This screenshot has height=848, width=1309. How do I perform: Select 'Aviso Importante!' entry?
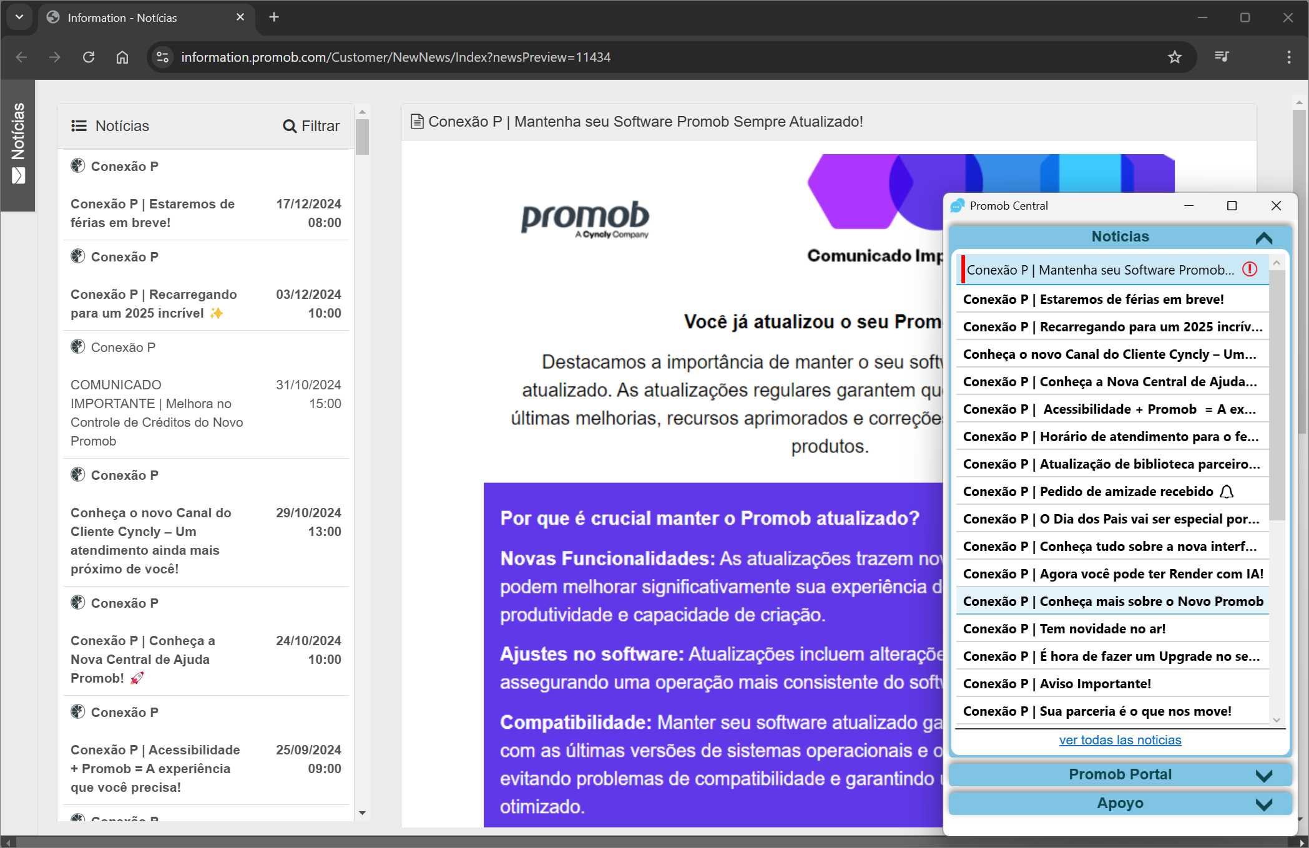(1112, 684)
